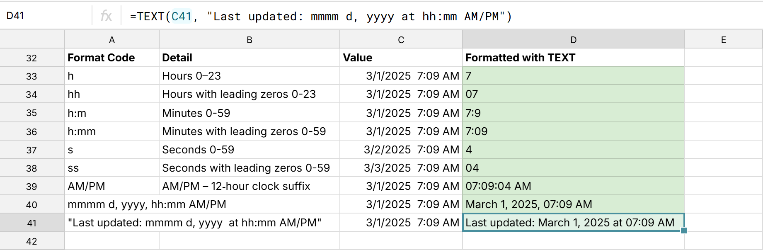Click cell with Minutes with leading zeros detail
The height and width of the screenshot is (250, 763).
coord(249,131)
